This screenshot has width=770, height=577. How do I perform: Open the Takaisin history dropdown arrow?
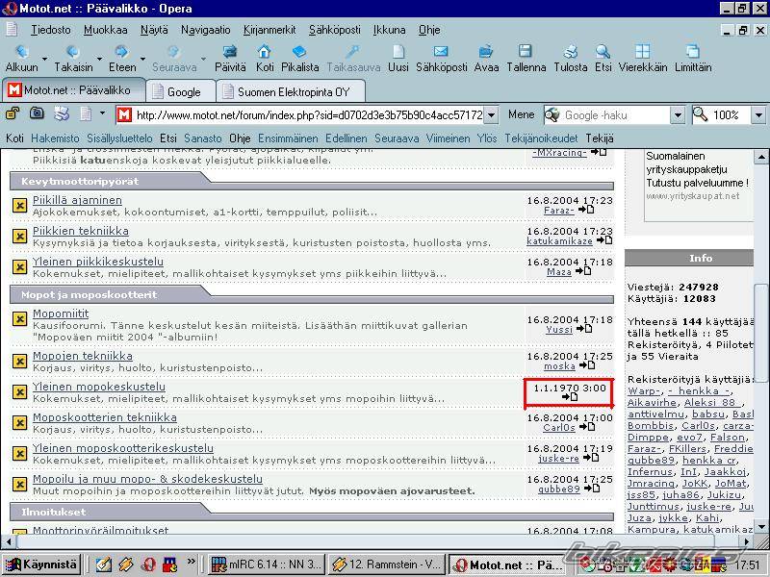coord(99,59)
